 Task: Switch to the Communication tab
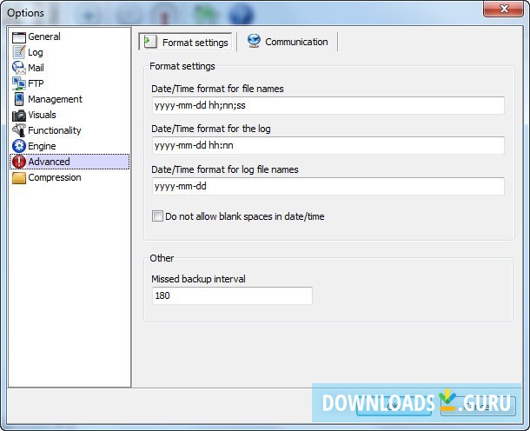point(288,42)
